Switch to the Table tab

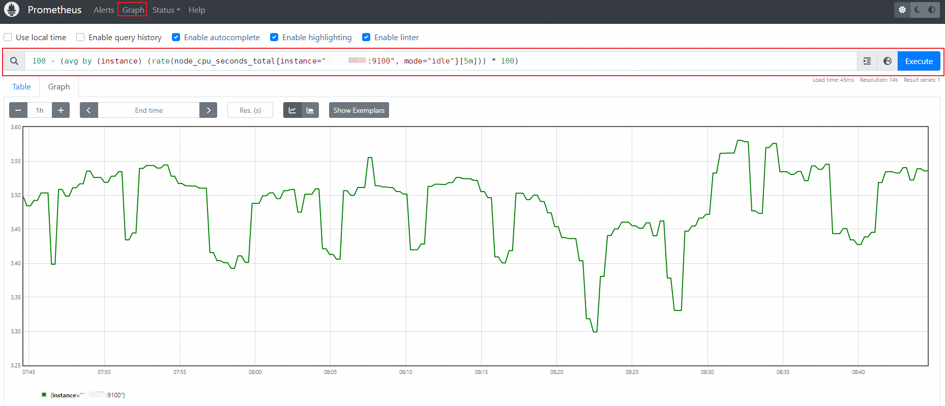click(21, 87)
